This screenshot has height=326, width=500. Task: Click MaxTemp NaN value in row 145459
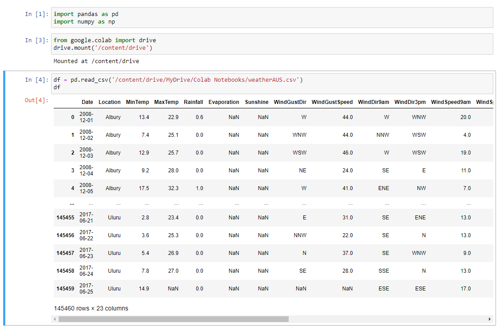(x=173, y=289)
